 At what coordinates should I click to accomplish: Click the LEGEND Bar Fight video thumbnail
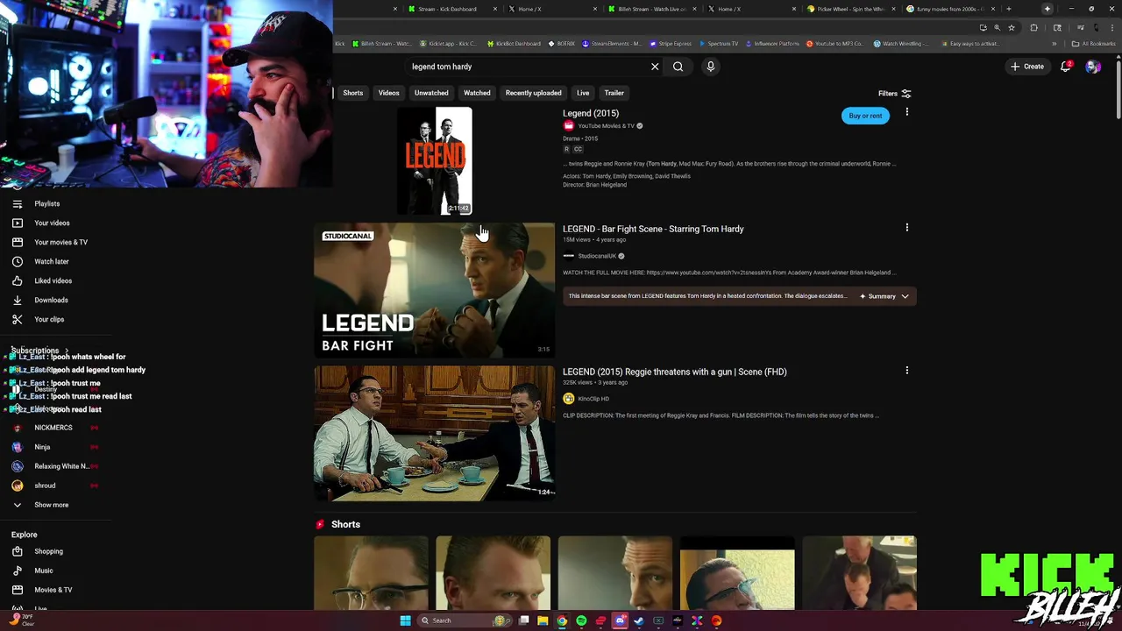[x=435, y=290]
